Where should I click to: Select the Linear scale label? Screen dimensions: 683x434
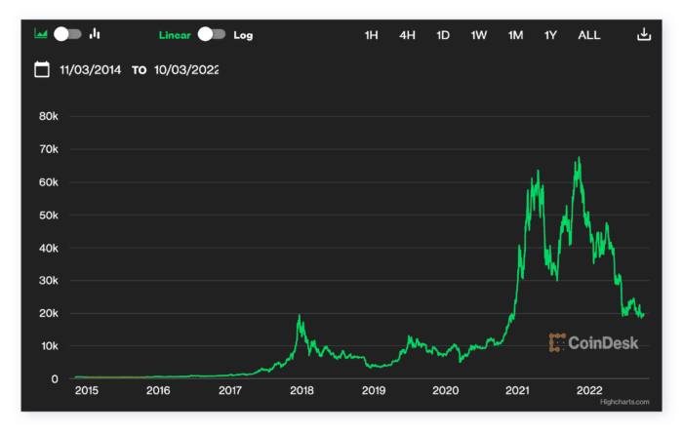pyautogui.click(x=176, y=35)
